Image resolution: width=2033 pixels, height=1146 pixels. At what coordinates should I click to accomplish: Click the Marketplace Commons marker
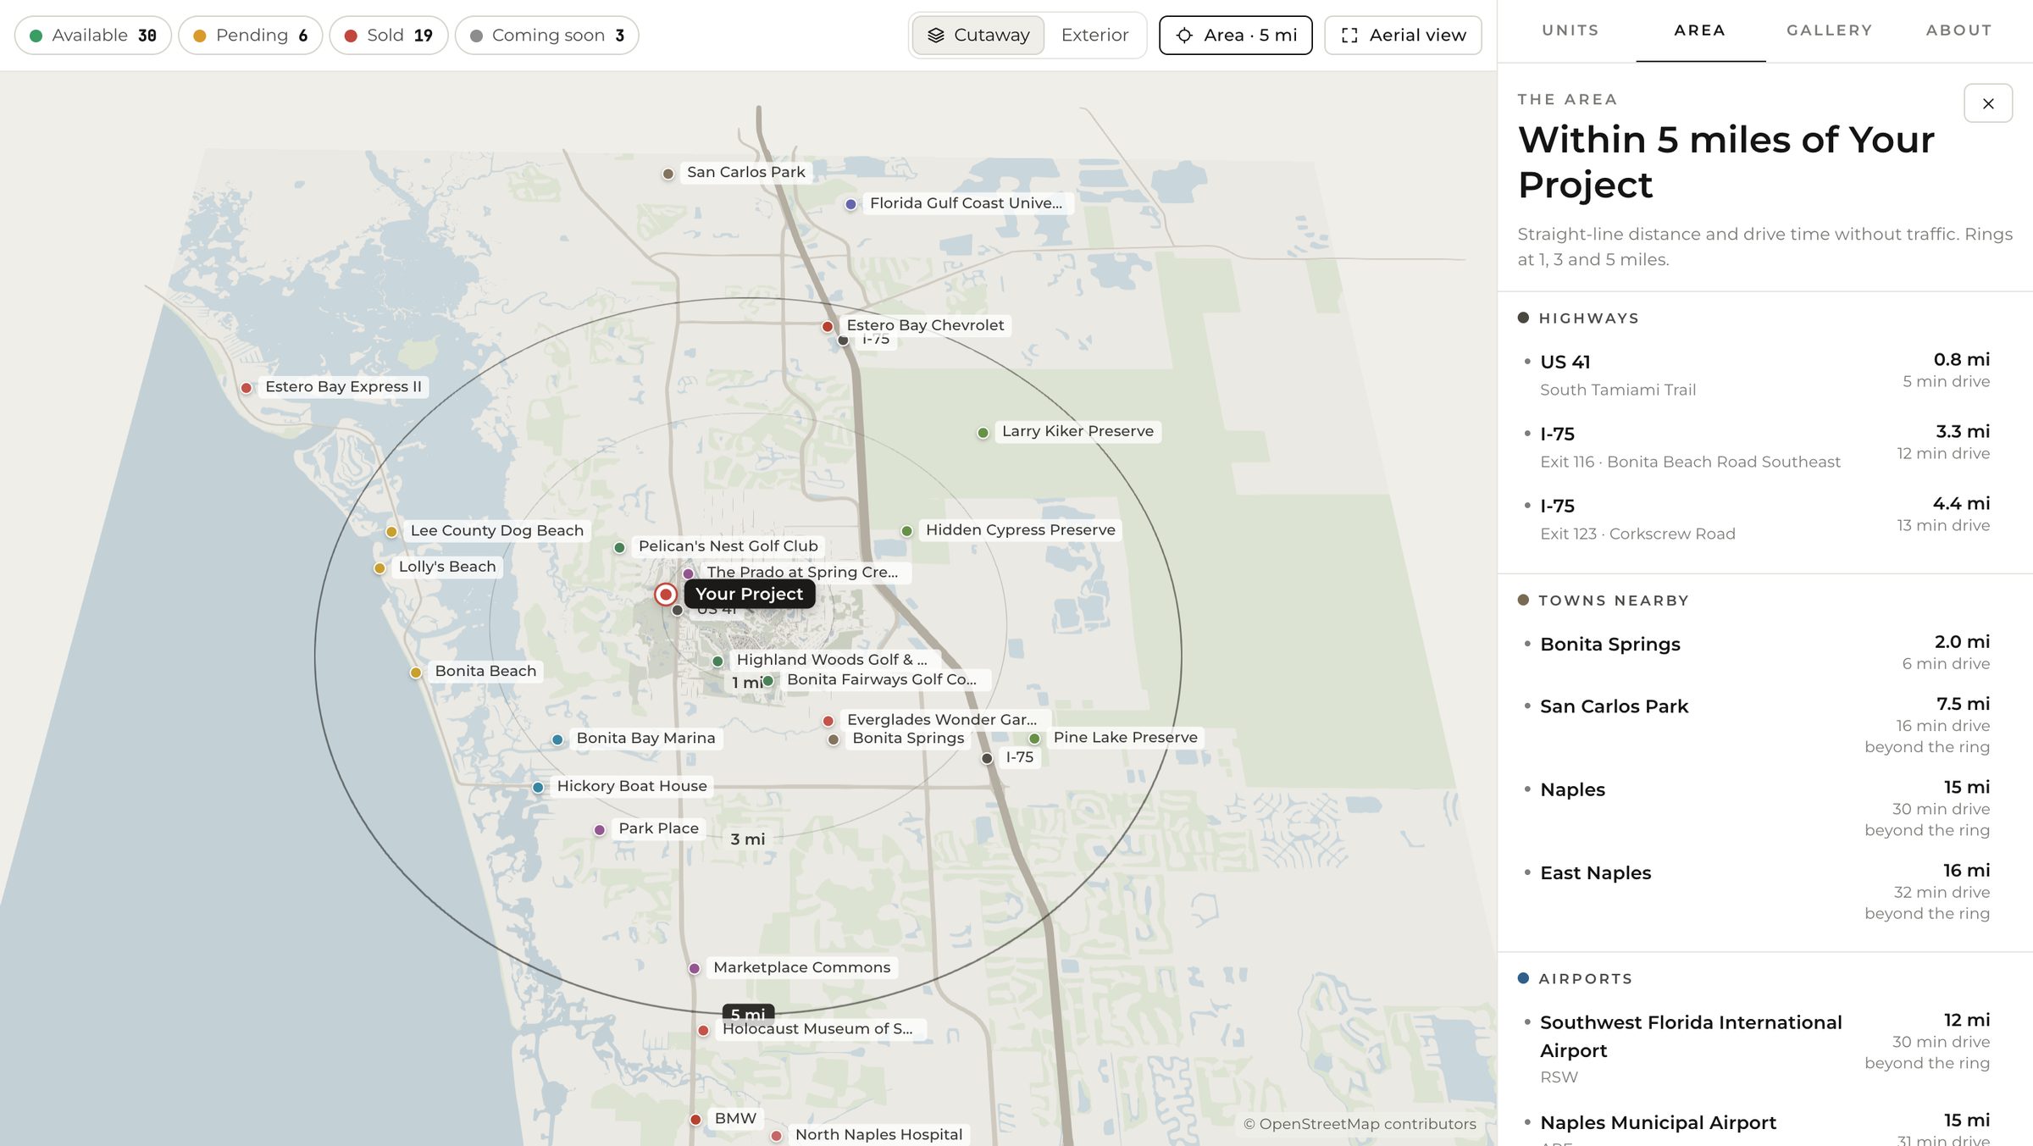[x=695, y=968]
